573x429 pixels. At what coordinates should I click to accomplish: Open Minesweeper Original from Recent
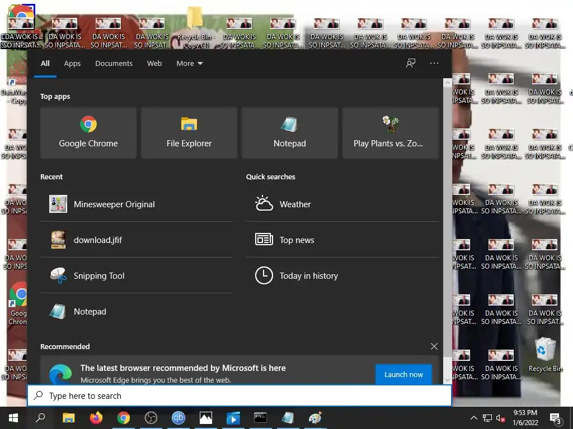point(137,204)
